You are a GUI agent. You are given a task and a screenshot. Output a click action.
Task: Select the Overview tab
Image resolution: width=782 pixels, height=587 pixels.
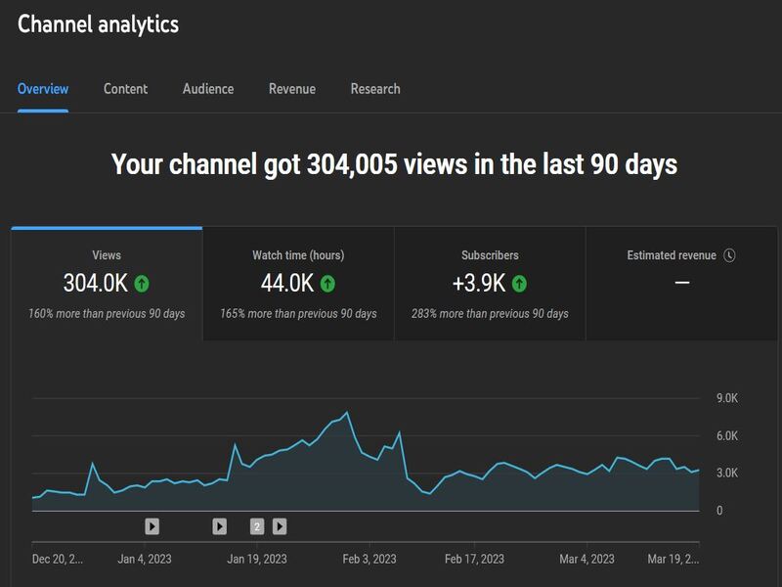pyautogui.click(x=41, y=89)
